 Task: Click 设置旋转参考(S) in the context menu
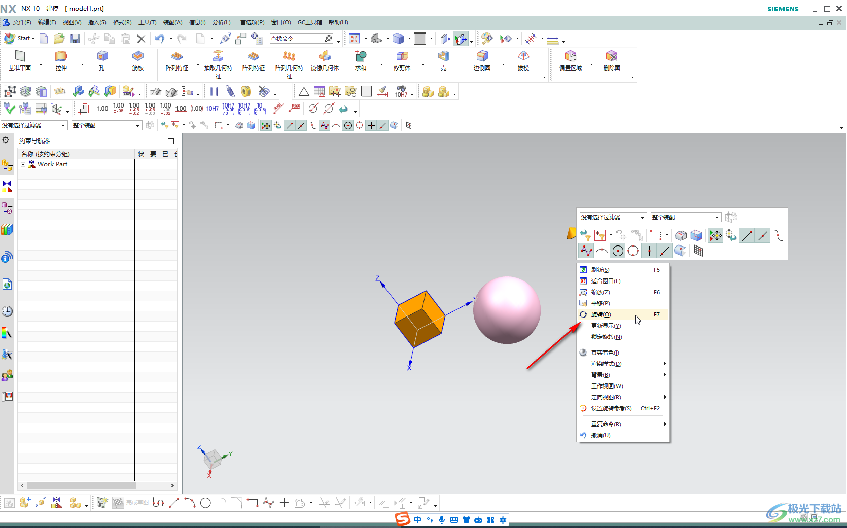pyautogui.click(x=623, y=408)
